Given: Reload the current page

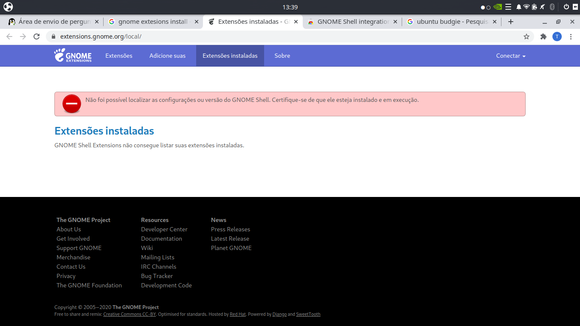Looking at the screenshot, I should pos(37,37).
